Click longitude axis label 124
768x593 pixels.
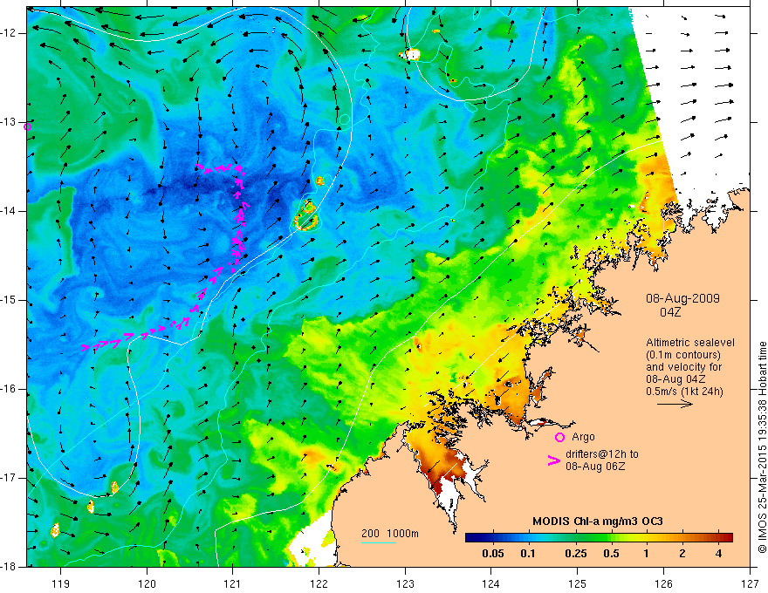pyautogui.click(x=491, y=583)
